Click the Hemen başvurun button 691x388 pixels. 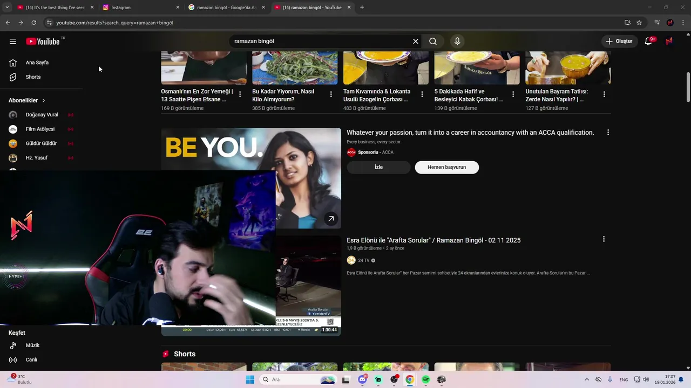click(x=446, y=167)
